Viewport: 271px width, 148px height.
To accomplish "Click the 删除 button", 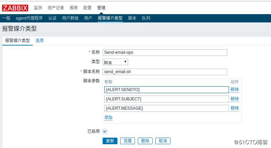I will 145,141.
